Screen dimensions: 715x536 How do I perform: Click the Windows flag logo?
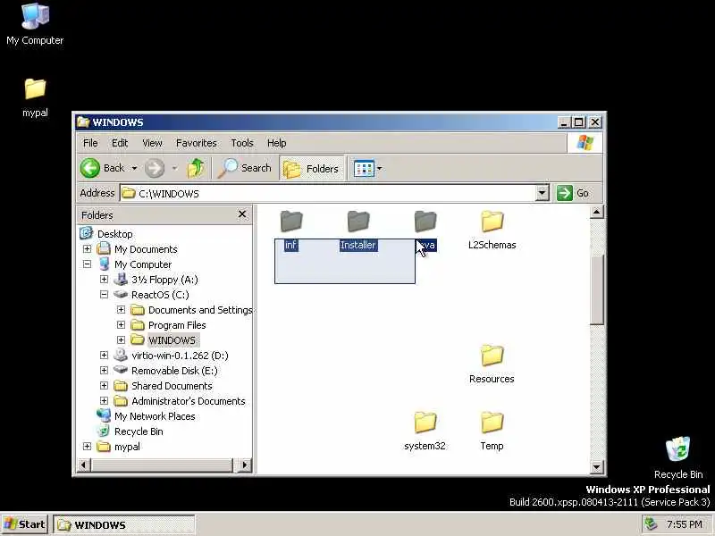click(x=585, y=143)
